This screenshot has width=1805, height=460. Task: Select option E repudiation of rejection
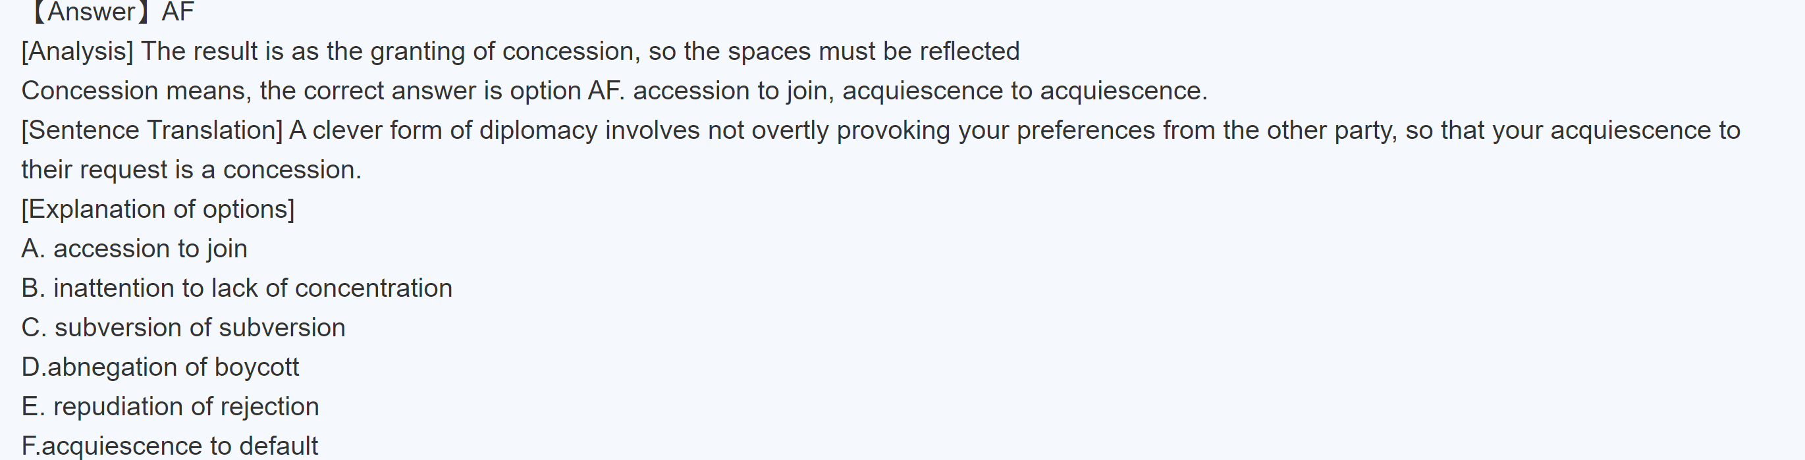pos(171,407)
